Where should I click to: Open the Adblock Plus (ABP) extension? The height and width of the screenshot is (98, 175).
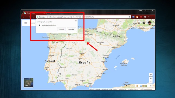pos(141,17)
